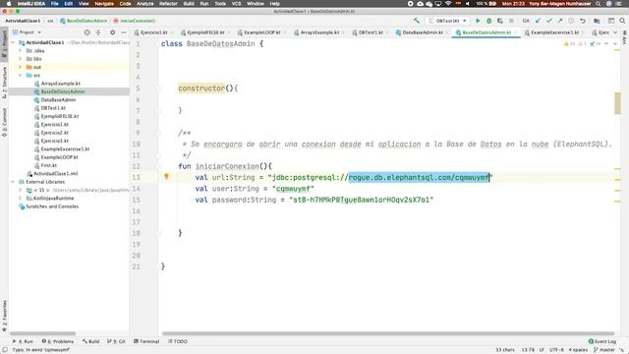Screen dimensions: 629x354
Task: Update project with the blue Git arrow
Action: coord(538,21)
